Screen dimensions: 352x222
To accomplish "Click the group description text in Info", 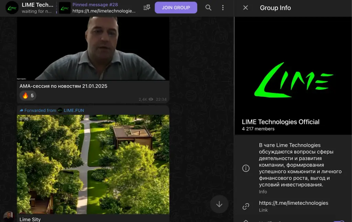I will [x=300, y=165].
